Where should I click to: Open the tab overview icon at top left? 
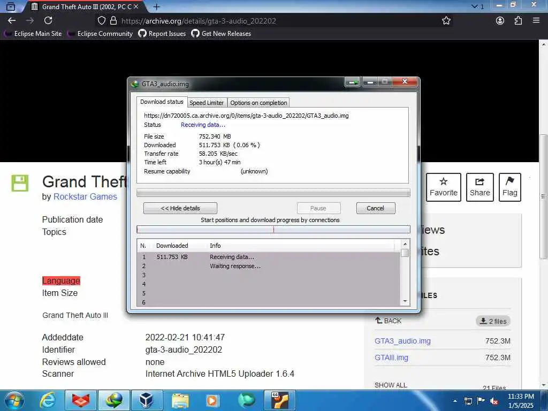(11, 6)
